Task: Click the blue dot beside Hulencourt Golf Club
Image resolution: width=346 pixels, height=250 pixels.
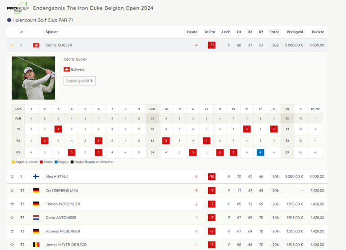Action: pos(9,20)
